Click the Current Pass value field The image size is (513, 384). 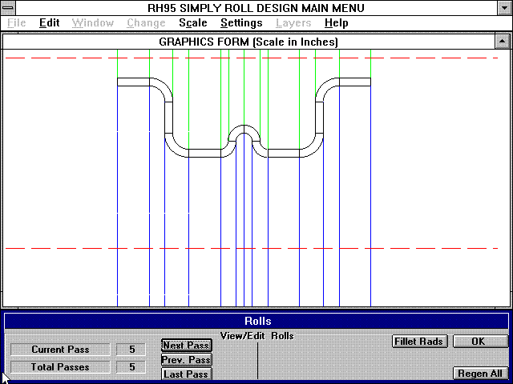[131, 349]
